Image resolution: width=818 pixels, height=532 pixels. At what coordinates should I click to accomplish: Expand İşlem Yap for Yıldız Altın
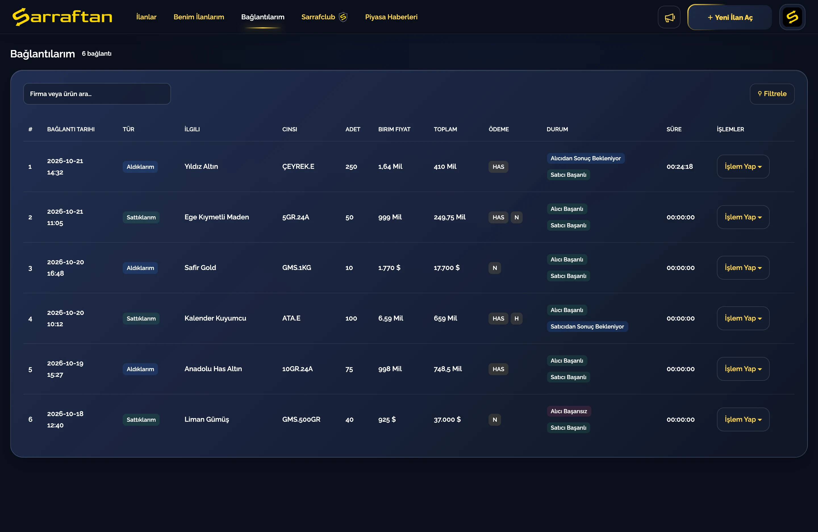point(743,167)
